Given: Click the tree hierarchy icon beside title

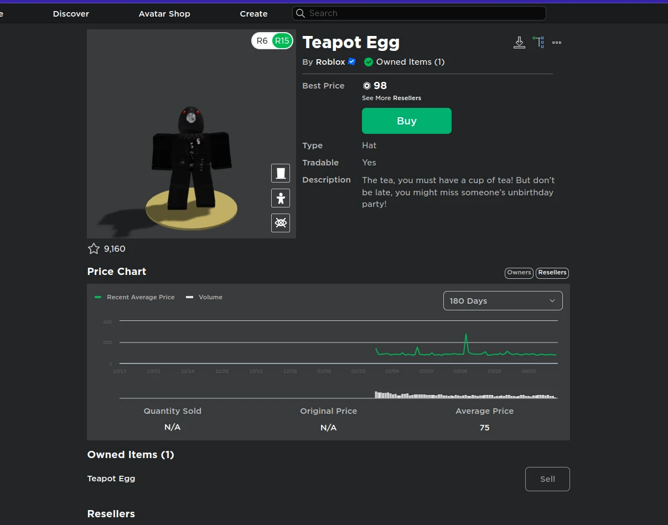Looking at the screenshot, I should pyautogui.click(x=538, y=43).
